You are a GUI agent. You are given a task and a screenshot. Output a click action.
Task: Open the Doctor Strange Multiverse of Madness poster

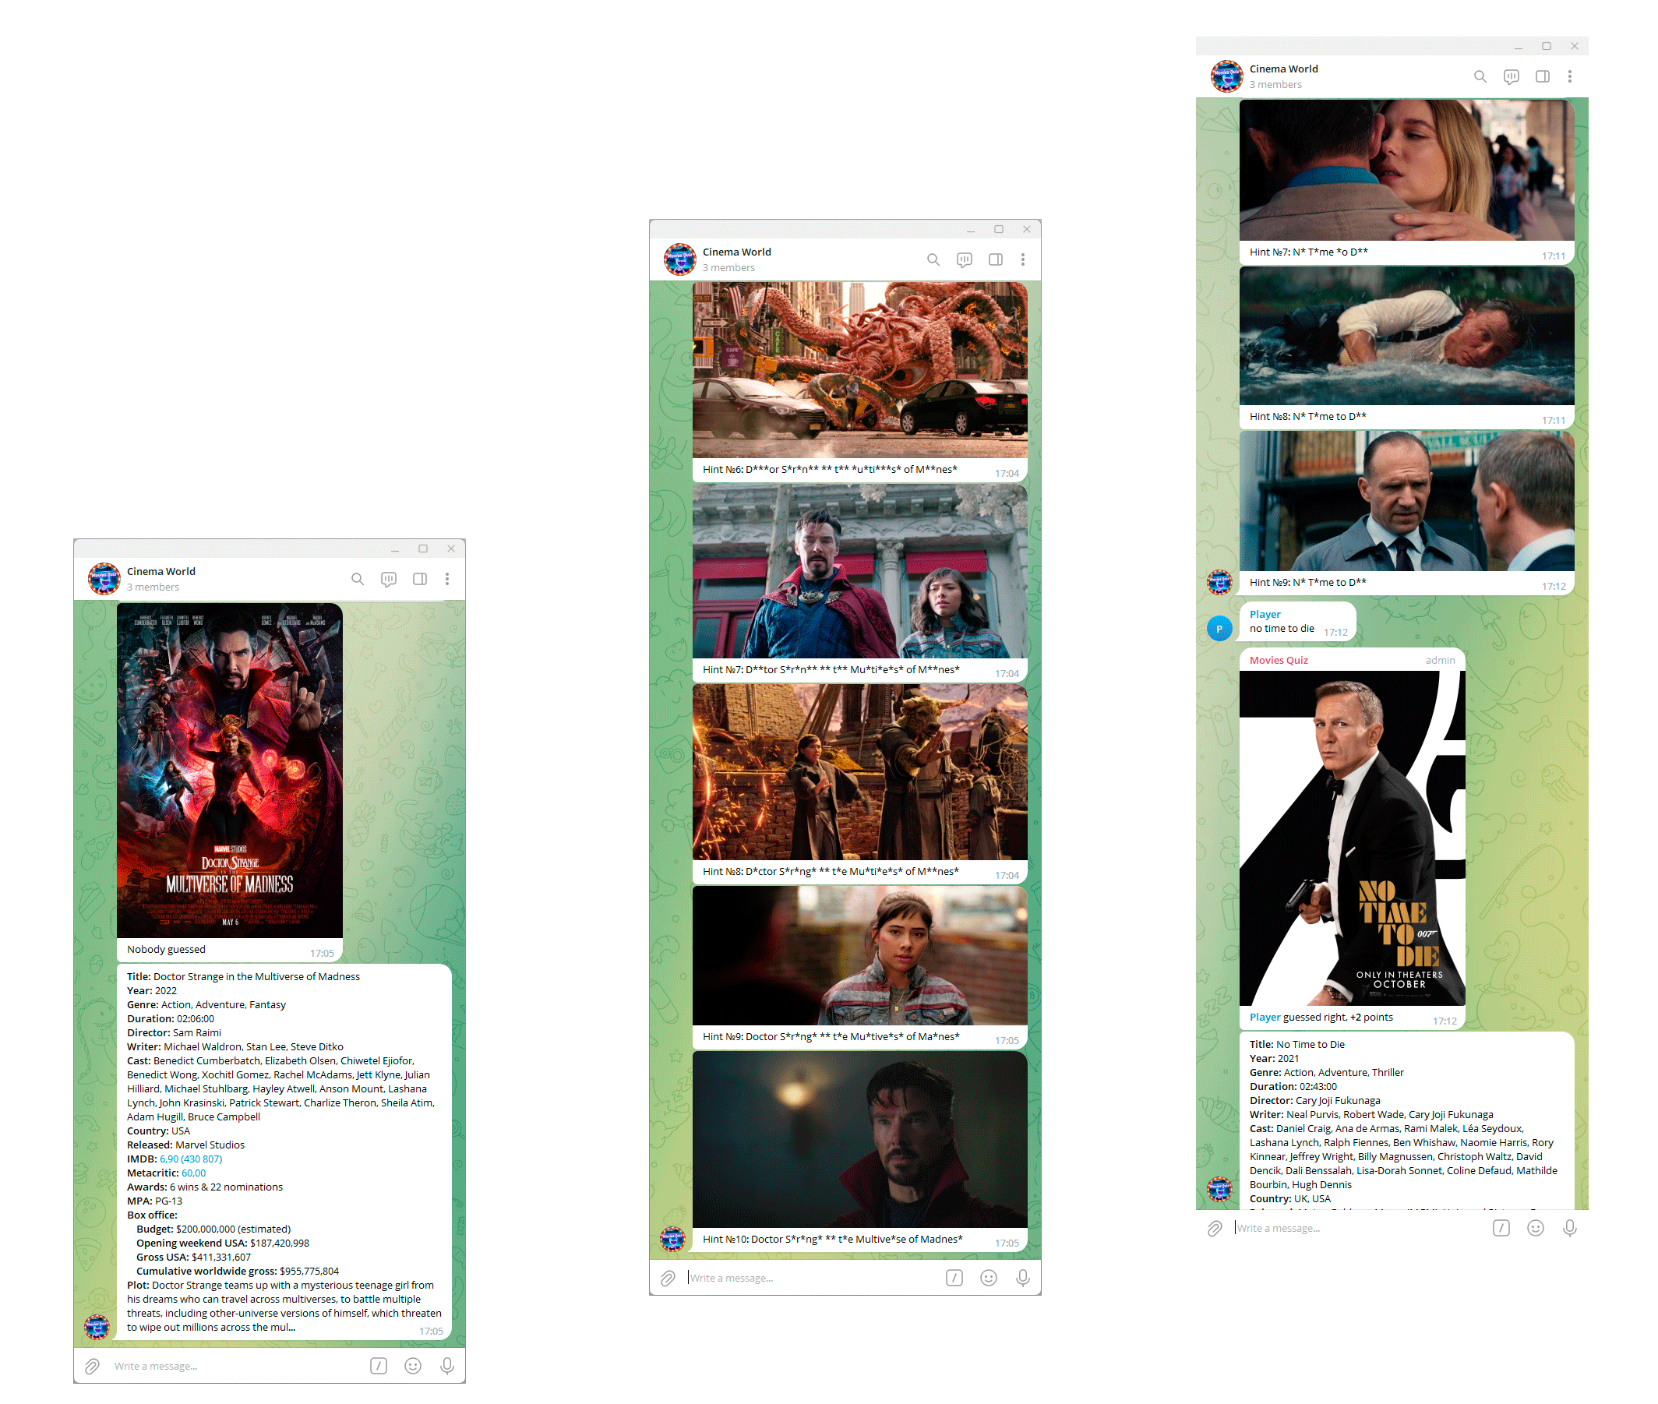[x=230, y=771]
